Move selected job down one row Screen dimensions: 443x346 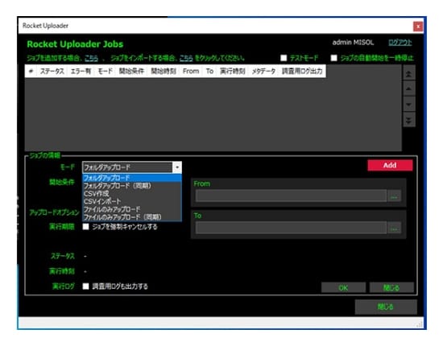click(408, 105)
